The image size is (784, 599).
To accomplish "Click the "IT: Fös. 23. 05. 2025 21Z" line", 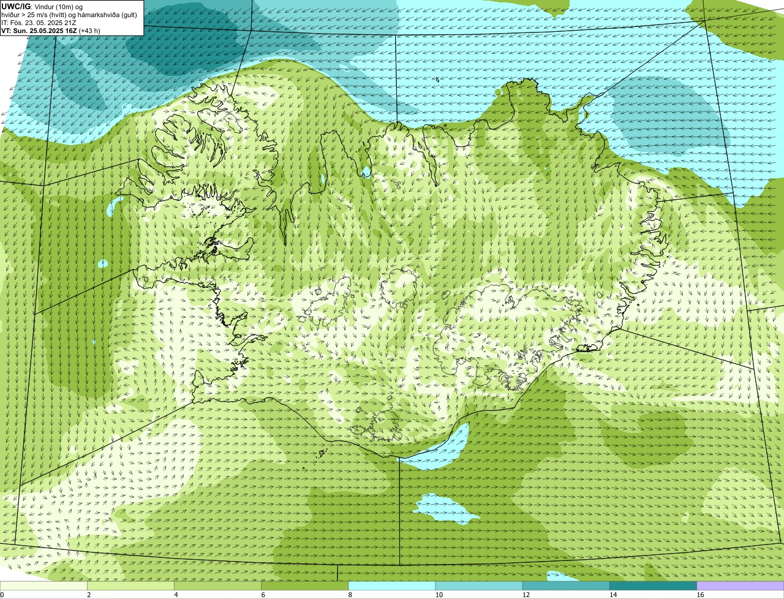I will pyautogui.click(x=39, y=23).
